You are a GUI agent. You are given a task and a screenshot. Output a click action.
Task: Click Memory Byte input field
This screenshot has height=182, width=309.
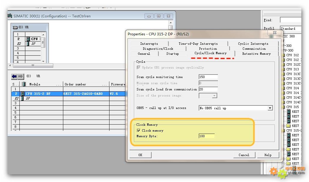(x=207, y=136)
